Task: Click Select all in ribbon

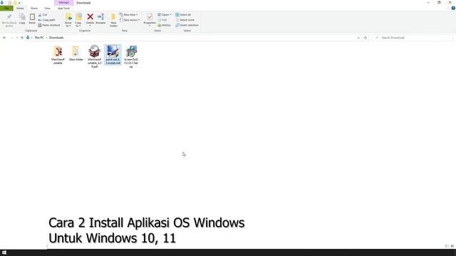Action: 183,14
